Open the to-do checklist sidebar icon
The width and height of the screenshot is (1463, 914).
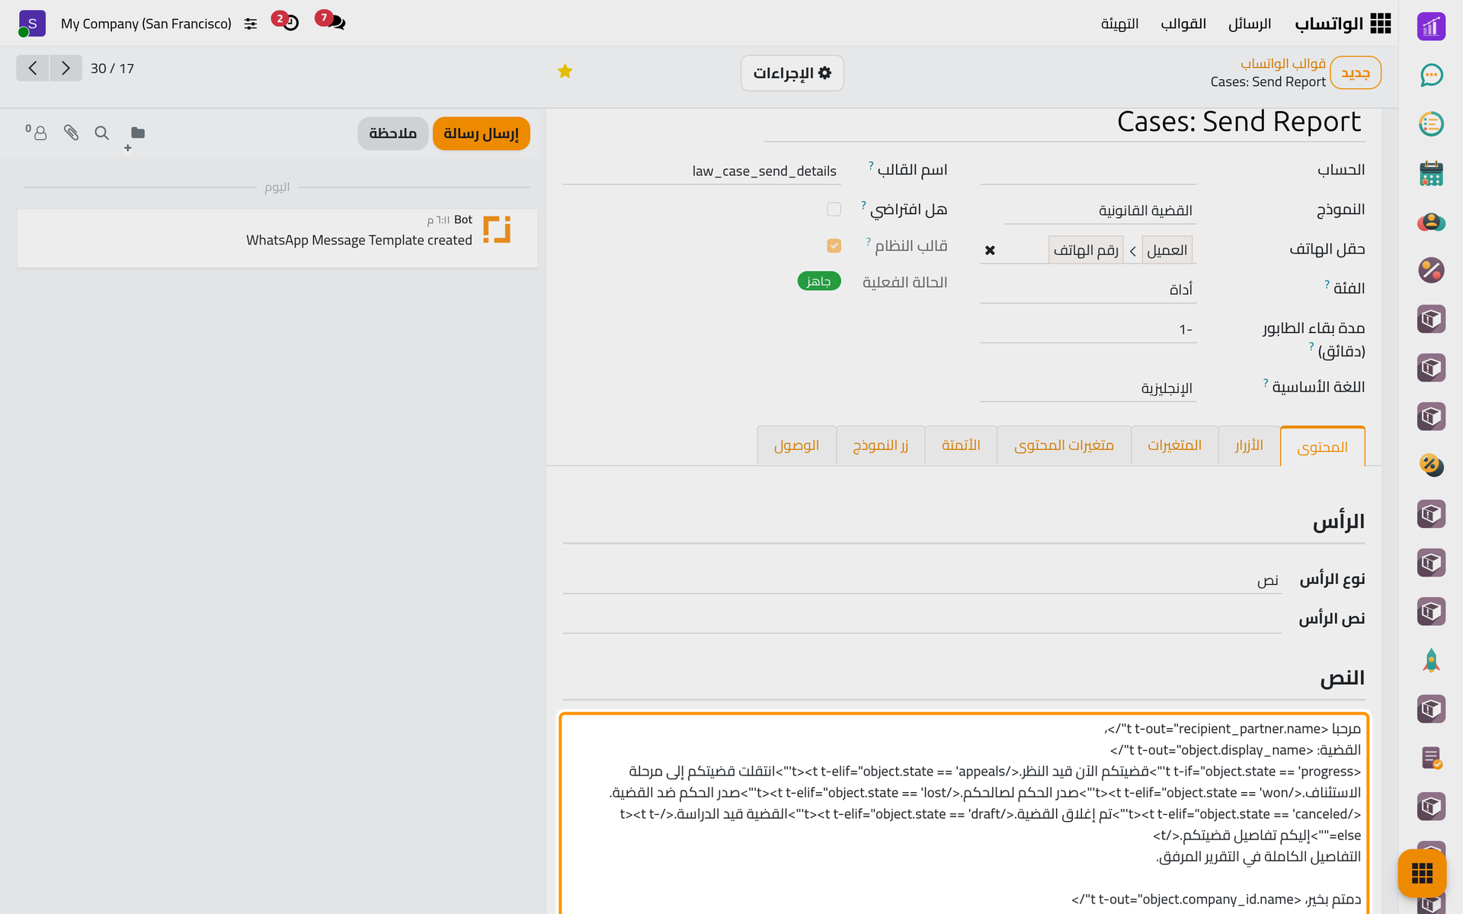pos(1431,124)
